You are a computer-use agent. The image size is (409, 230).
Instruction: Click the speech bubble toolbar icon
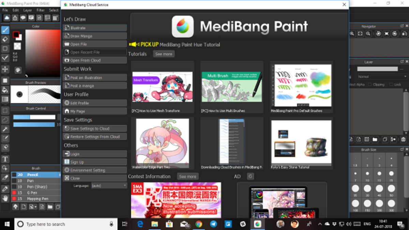coord(23,18)
